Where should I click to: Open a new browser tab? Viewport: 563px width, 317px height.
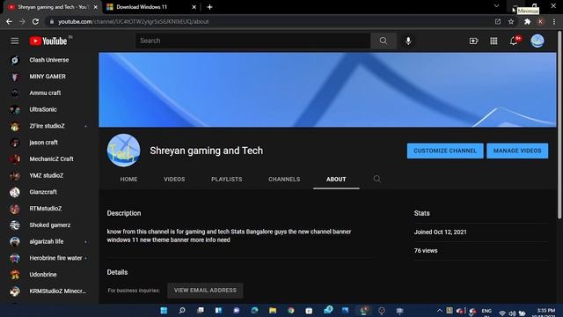[x=209, y=7]
